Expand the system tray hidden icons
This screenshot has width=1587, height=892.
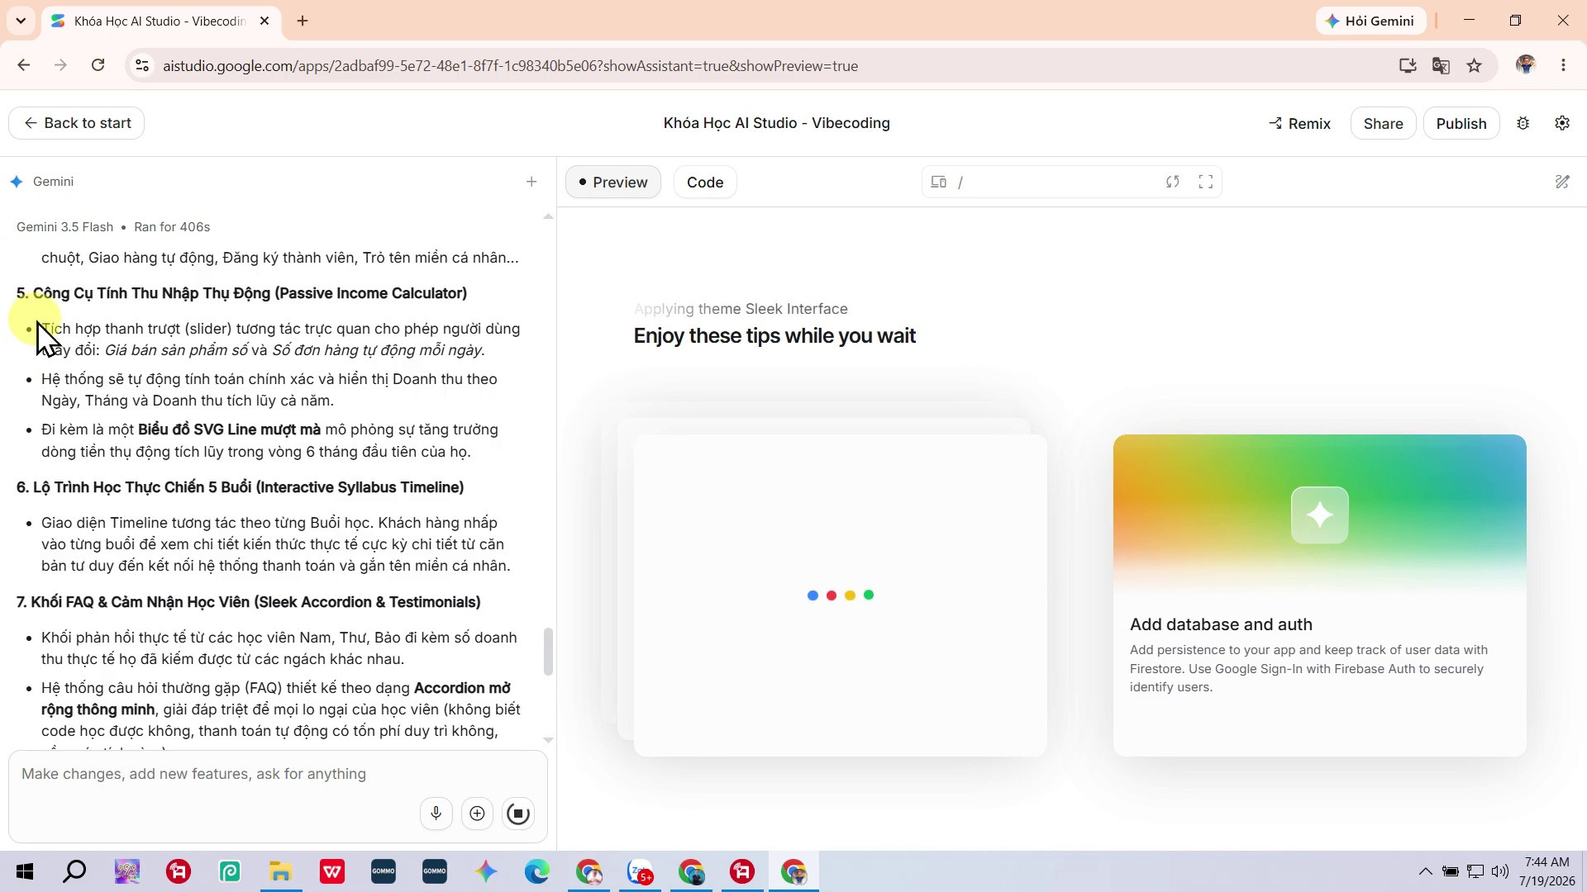tap(1426, 871)
